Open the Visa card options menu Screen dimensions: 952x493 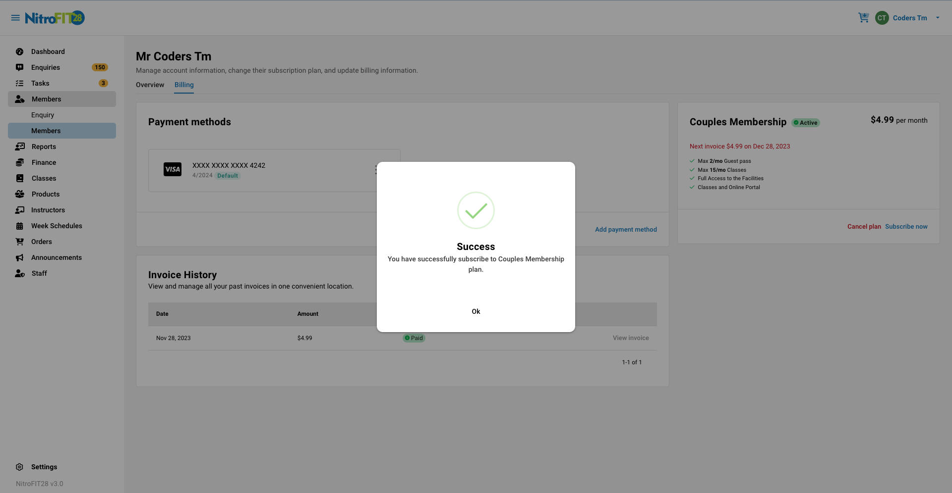tap(377, 170)
